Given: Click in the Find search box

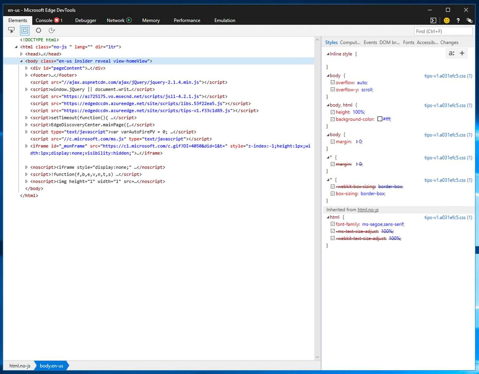Looking at the screenshot, I should (443, 31).
